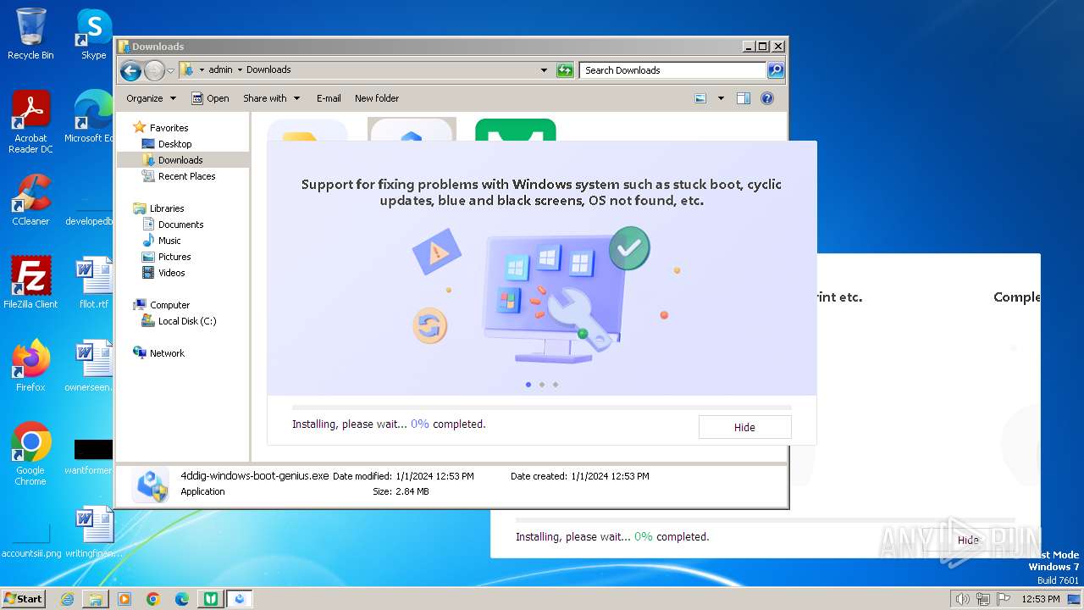Open Local Disk (C:) in navigation pane
The width and height of the screenshot is (1084, 610).
click(x=186, y=321)
